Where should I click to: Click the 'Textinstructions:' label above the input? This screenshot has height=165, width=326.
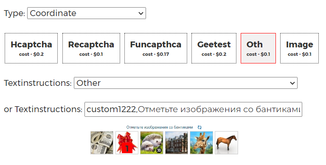[x=38, y=83]
